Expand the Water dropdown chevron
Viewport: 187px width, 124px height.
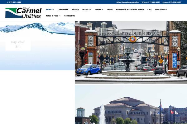[90, 10]
